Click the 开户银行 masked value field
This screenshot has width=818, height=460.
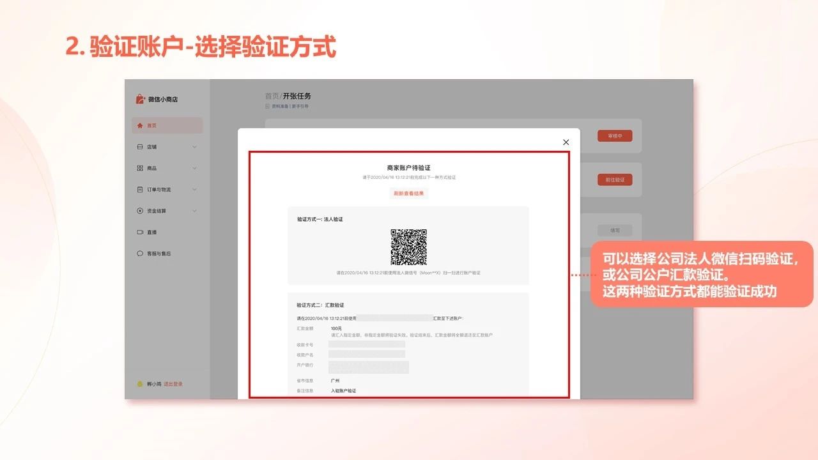369,367
